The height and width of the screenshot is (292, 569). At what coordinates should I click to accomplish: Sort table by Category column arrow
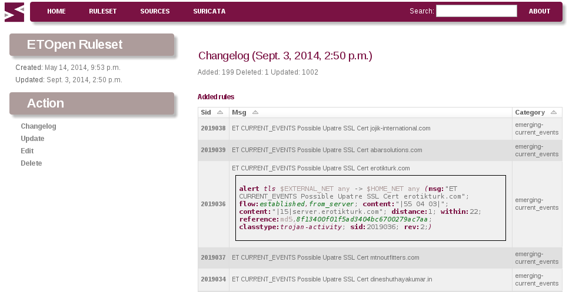pyautogui.click(x=553, y=112)
